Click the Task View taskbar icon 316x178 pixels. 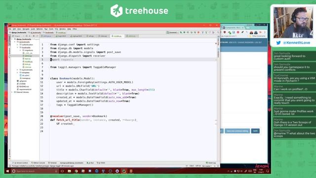click(x=62, y=171)
